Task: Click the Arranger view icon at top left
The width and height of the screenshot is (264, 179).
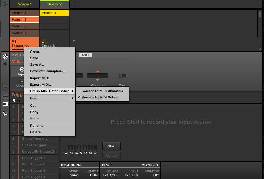Action: (x=5, y=4)
